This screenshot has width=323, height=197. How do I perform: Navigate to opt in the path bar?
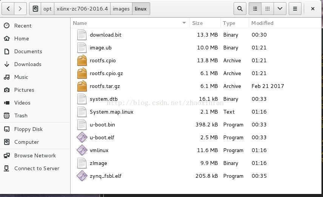click(x=48, y=9)
